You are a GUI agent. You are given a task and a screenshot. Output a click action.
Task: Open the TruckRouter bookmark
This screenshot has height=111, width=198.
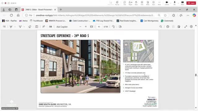pos(37,21)
